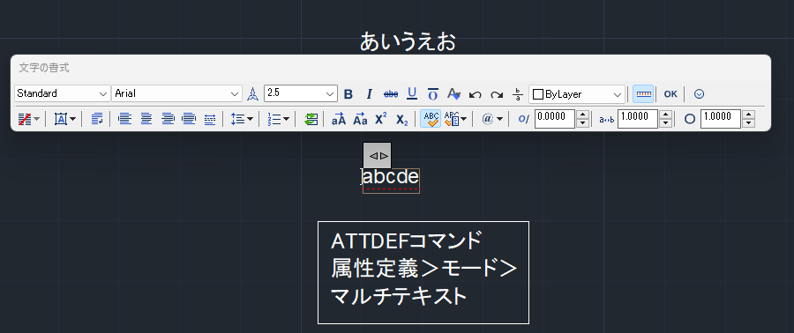
Task: Click inside the abcde text box
Action: click(391, 180)
